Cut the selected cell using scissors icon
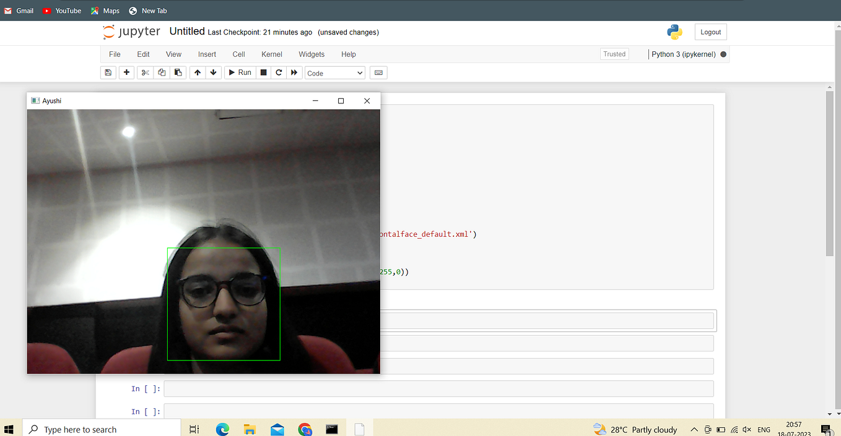The width and height of the screenshot is (841, 436). 145,72
